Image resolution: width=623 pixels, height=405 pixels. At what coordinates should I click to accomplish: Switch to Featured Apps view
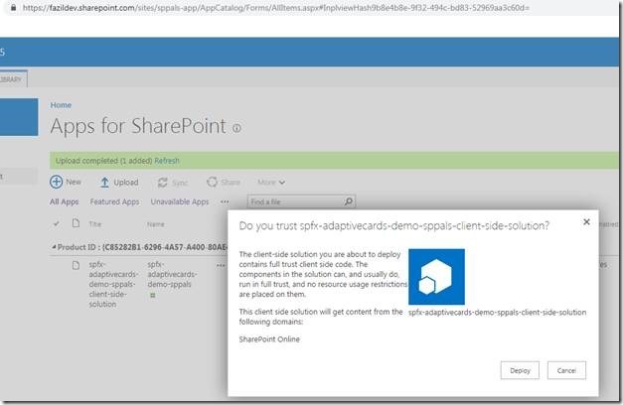pos(116,202)
